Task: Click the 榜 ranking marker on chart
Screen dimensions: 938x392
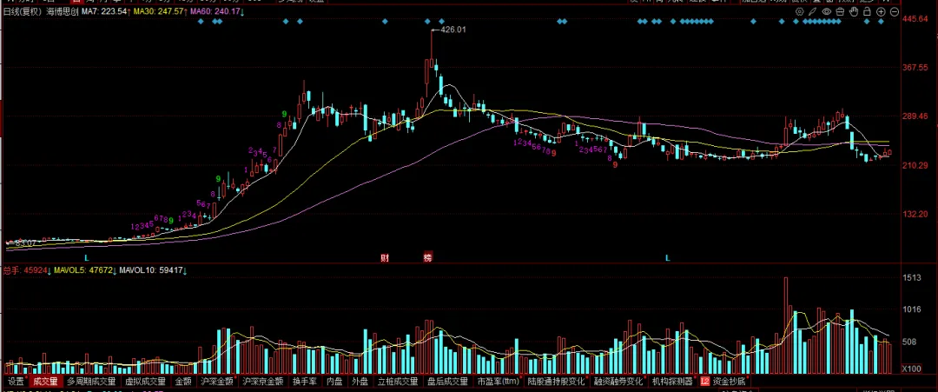Action: (427, 258)
